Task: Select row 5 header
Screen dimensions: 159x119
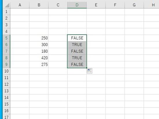Action: pyautogui.click(x=6, y=38)
